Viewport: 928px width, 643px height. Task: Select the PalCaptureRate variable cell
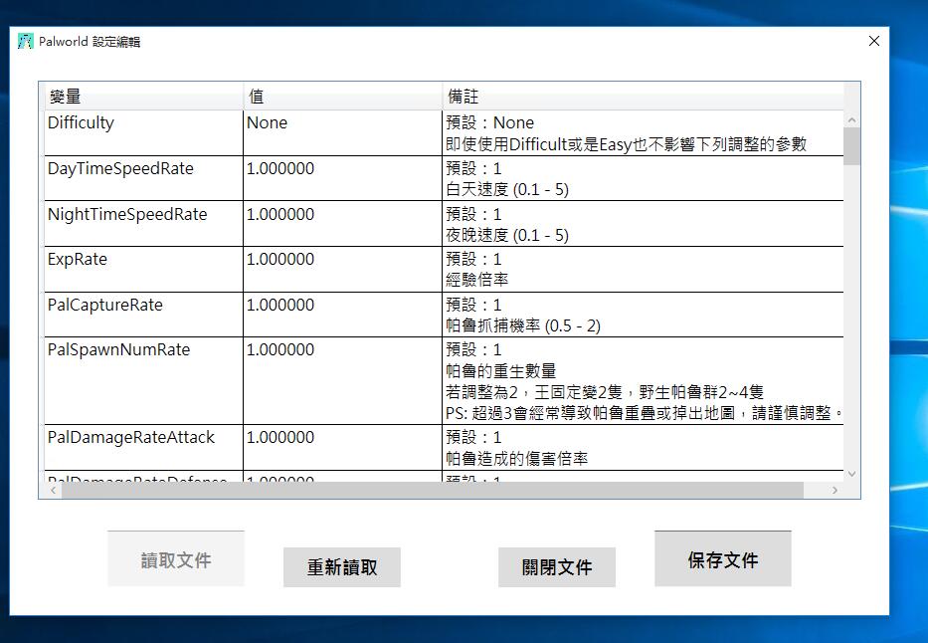(144, 315)
